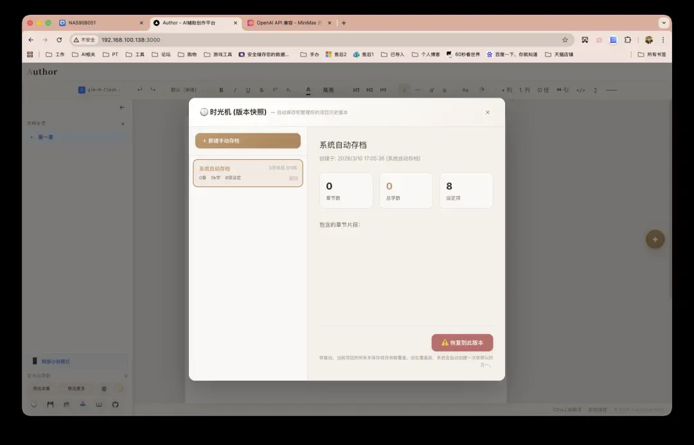Click the 新建手动存档 button
The width and height of the screenshot is (694, 445).
coord(247,141)
